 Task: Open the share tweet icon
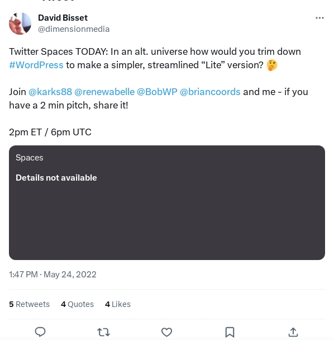tap(293, 332)
